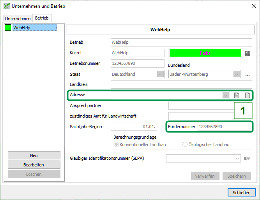Click the Neu button
The height and width of the screenshot is (200, 260).
pos(34,155)
